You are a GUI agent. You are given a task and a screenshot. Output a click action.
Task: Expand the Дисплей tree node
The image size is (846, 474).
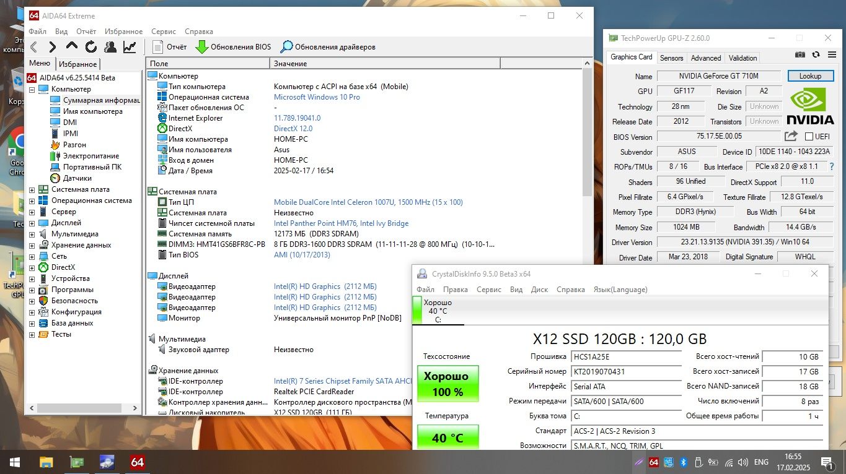[32, 223]
